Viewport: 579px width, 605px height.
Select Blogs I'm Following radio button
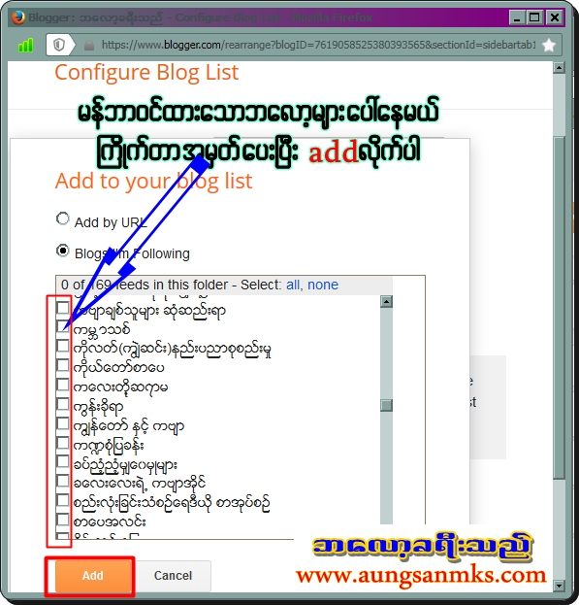tap(62, 251)
